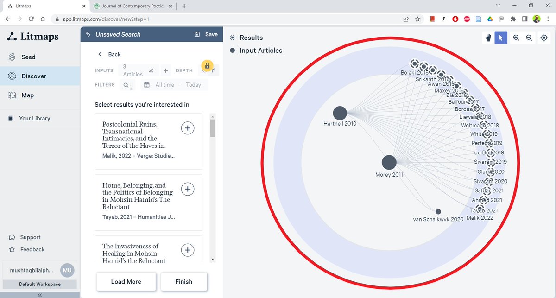Toggle the Input Articles legend item
Image resolution: width=556 pixels, height=298 pixels.
255,51
